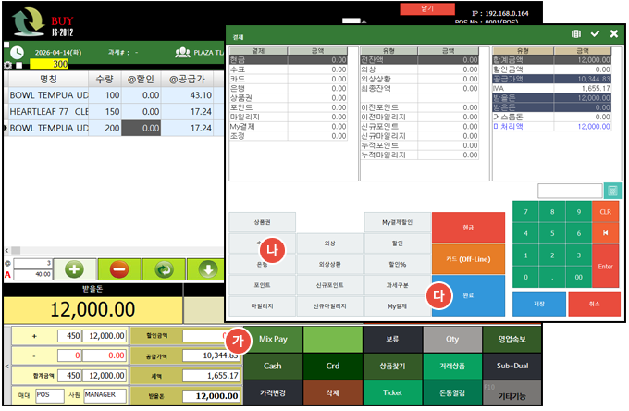Click the 할인 discount button
Screen dimensions: 629x411
point(397,243)
